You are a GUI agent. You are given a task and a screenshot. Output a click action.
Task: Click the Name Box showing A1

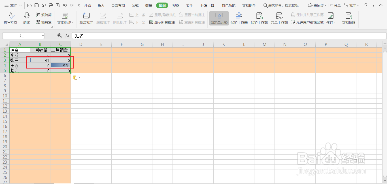coord(22,36)
